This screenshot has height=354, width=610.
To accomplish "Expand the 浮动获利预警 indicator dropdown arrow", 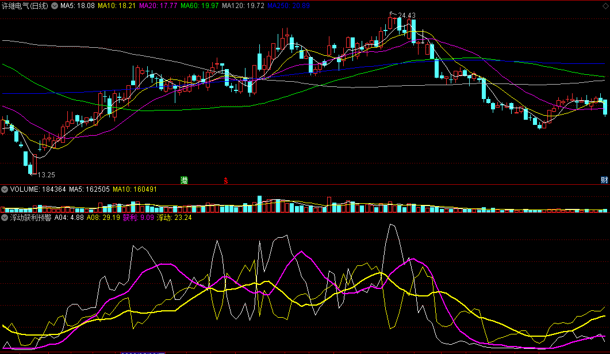I will (5, 218).
